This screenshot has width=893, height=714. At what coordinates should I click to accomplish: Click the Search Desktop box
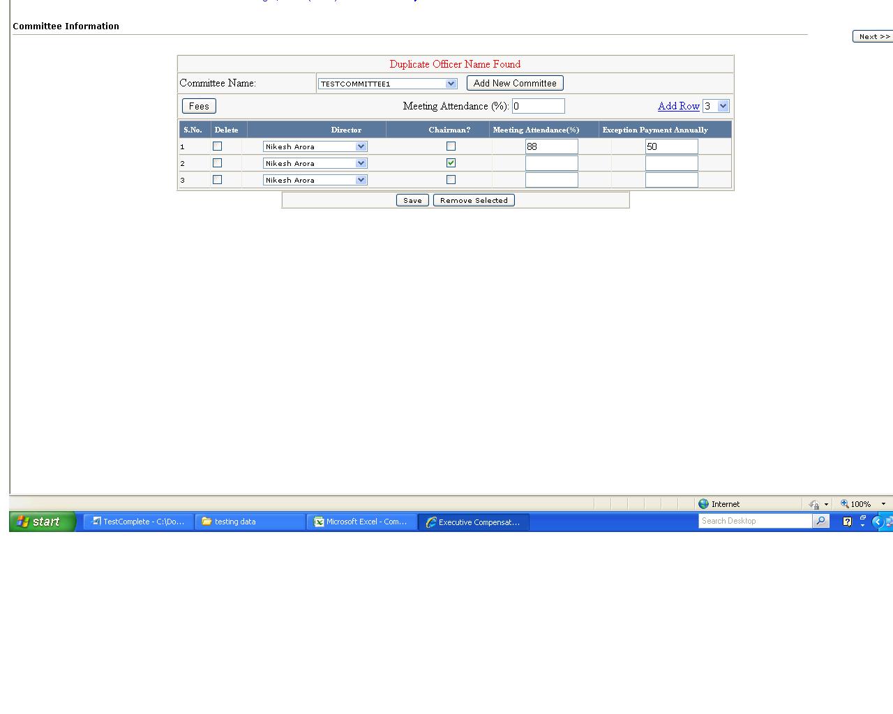coord(756,521)
